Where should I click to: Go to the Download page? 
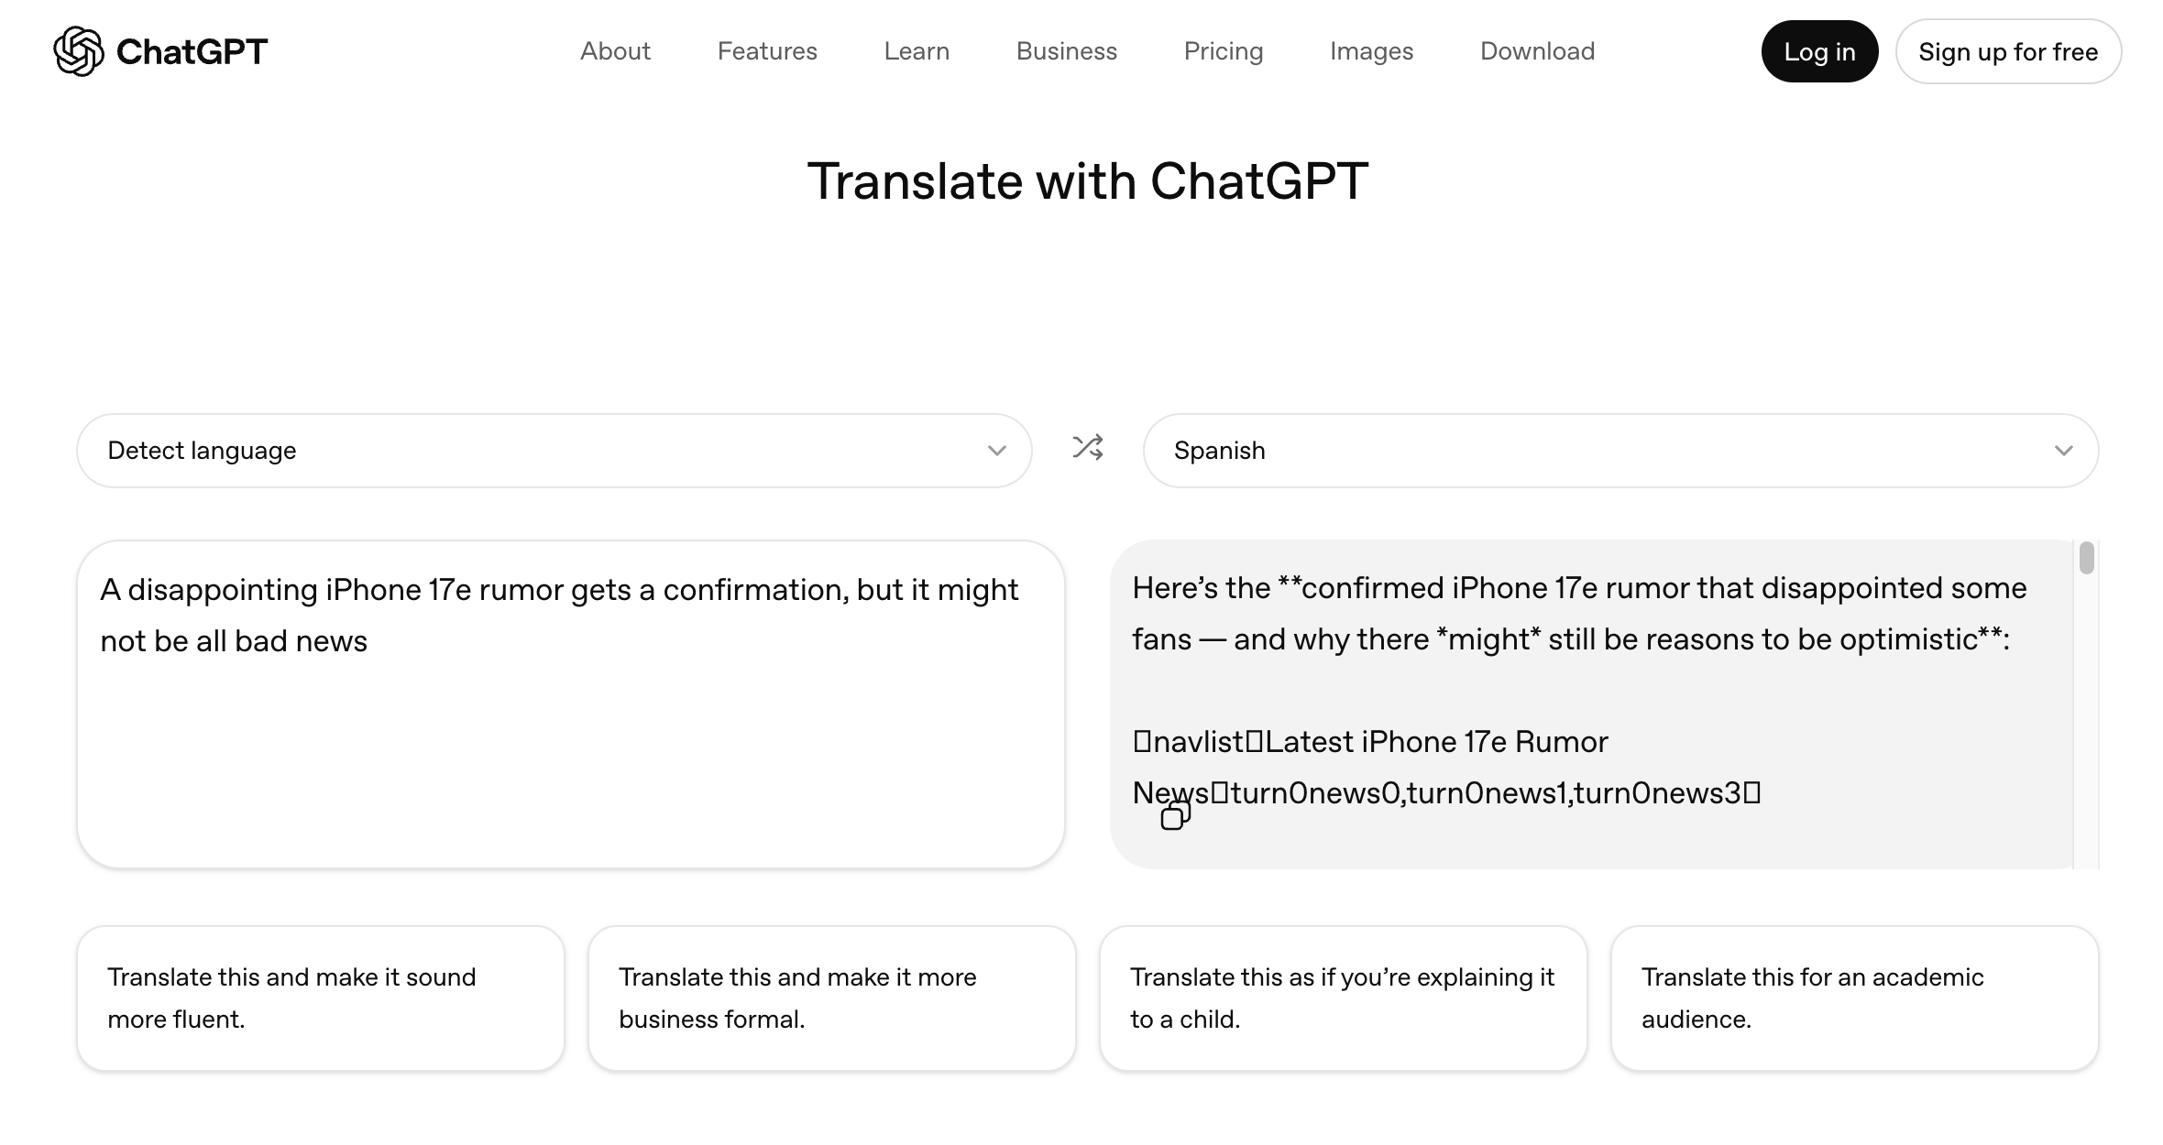tap(1537, 51)
